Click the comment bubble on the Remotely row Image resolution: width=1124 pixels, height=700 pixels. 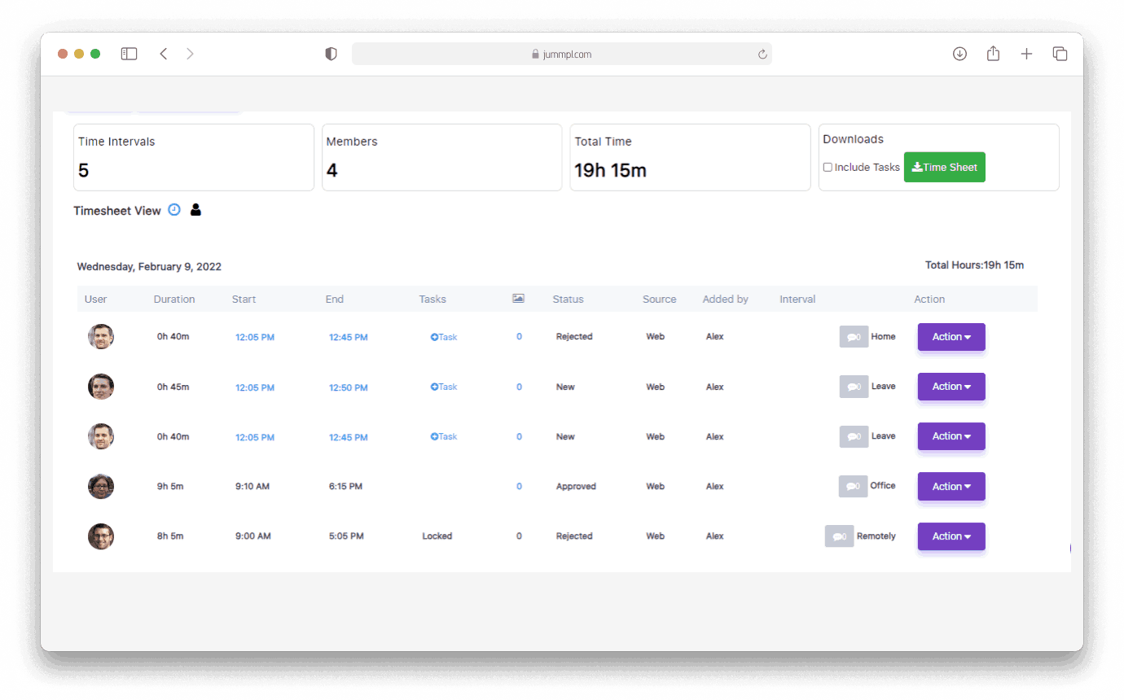point(839,536)
